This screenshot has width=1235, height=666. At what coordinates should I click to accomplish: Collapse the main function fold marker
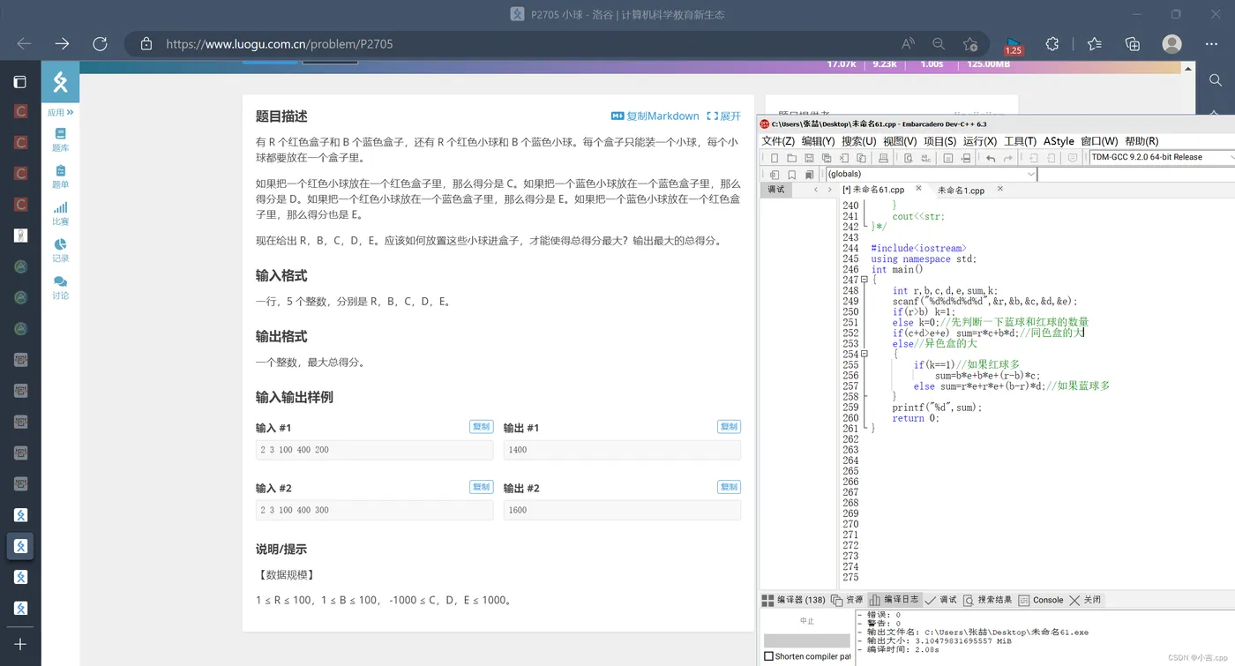[x=864, y=280]
